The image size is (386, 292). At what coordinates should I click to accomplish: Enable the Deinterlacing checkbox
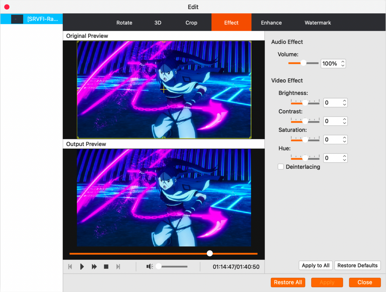coord(280,167)
